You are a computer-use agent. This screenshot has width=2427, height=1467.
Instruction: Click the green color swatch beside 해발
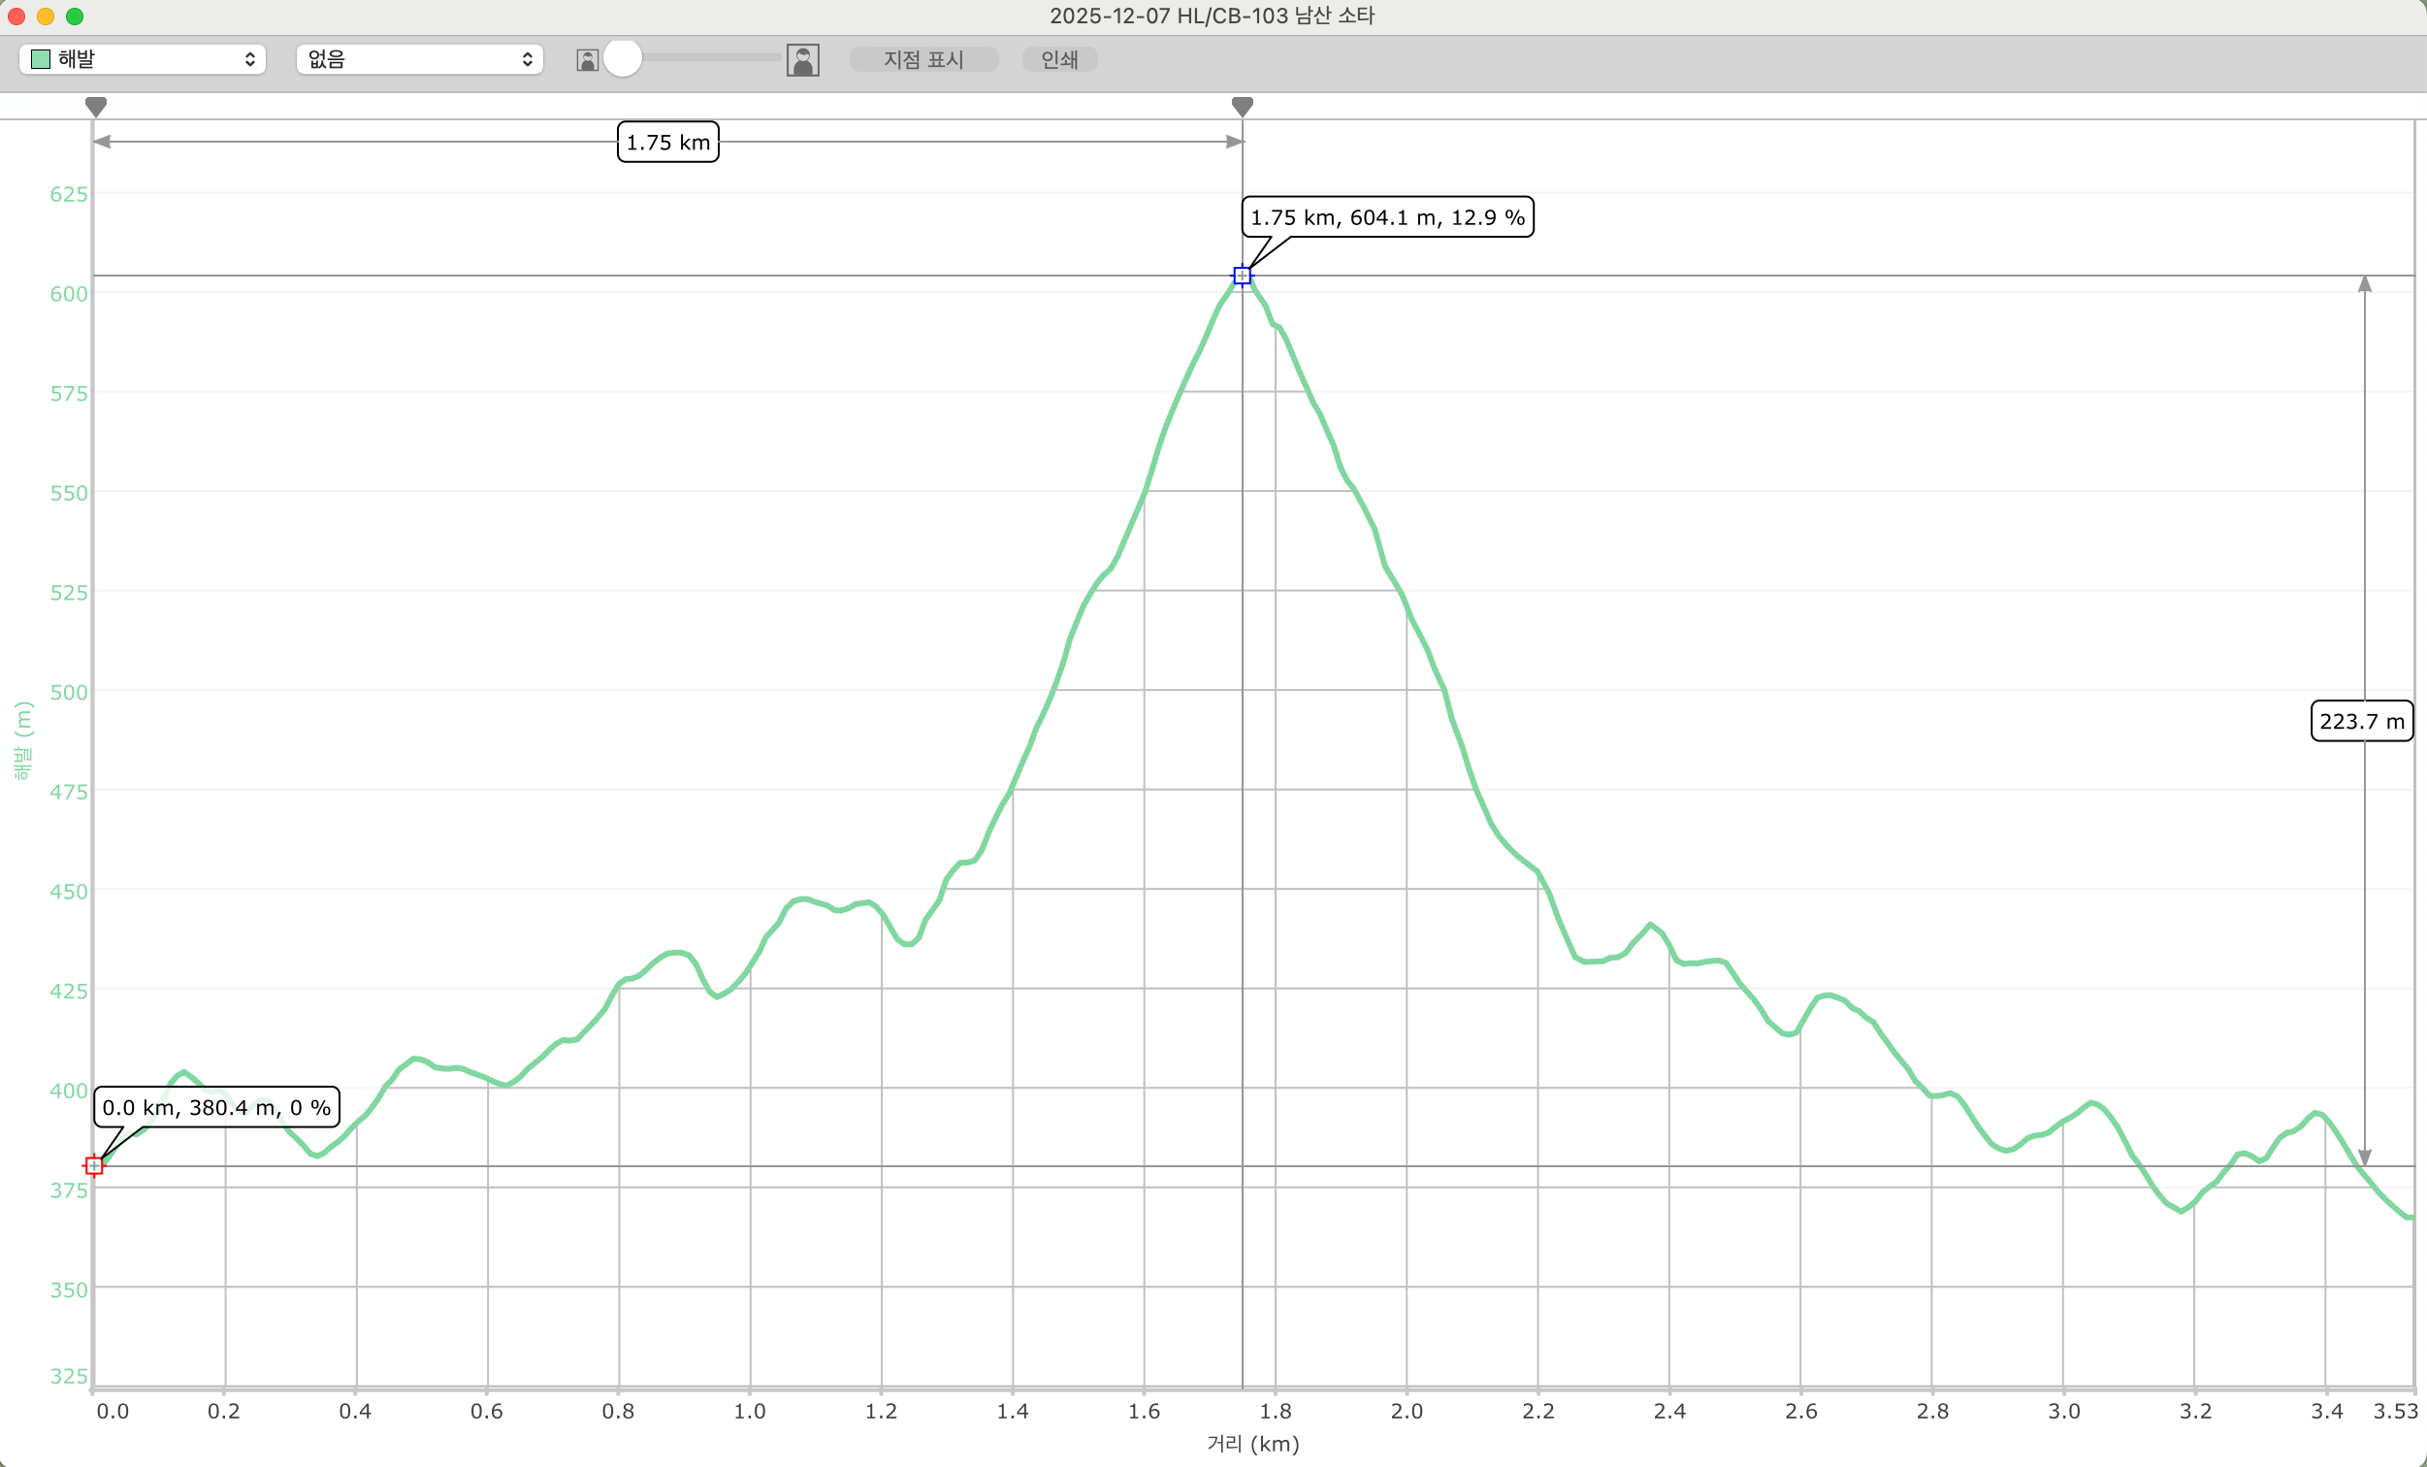41,59
